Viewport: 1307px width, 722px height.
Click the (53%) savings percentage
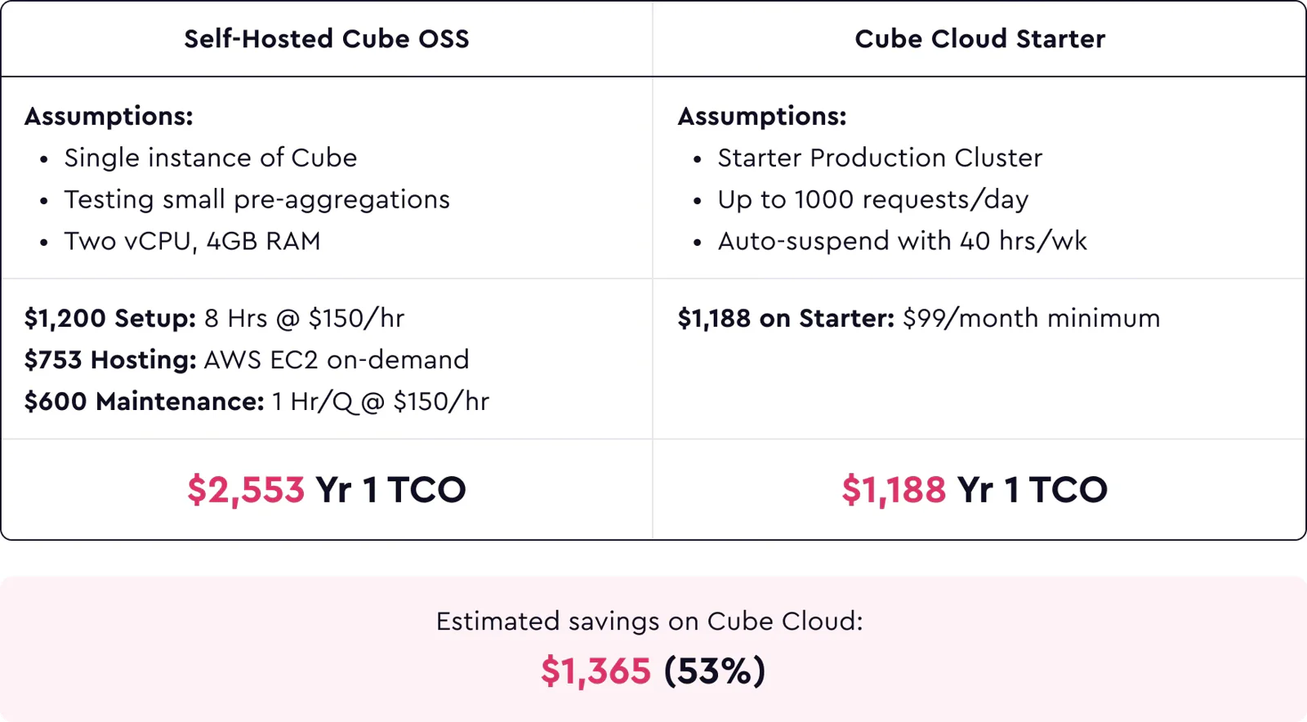pyautogui.click(x=715, y=671)
